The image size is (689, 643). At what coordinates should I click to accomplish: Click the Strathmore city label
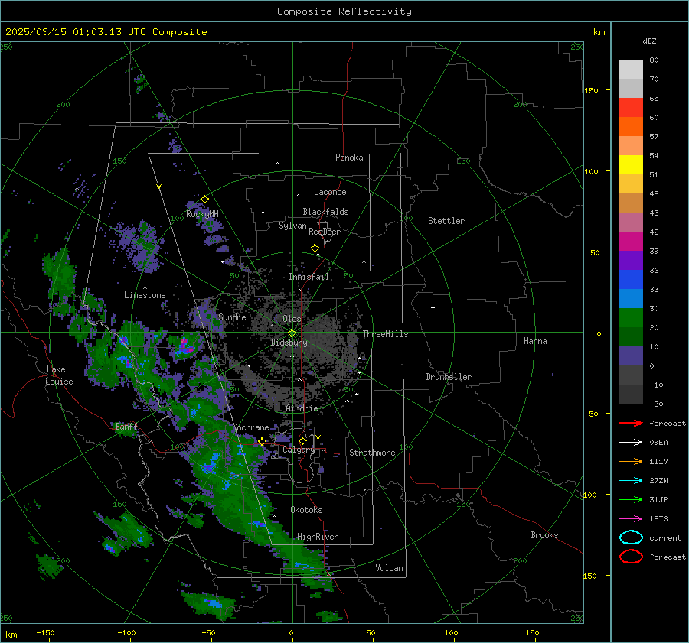pyautogui.click(x=372, y=453)
